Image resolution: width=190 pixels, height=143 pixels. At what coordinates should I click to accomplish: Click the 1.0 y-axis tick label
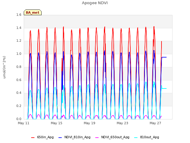(x=19, y=54)
